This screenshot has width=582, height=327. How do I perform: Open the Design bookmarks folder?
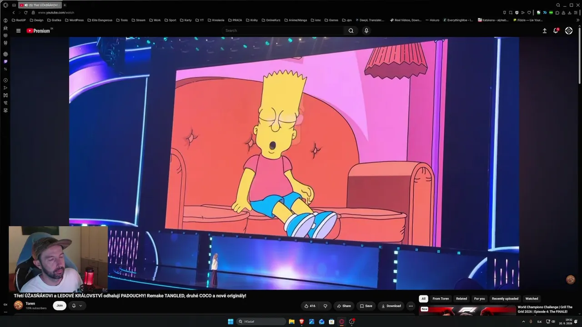pos(36,20)
